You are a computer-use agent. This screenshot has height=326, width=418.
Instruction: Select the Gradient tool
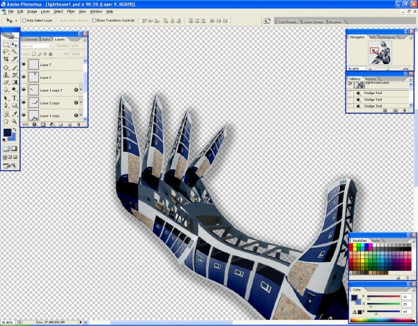(15, 82)
